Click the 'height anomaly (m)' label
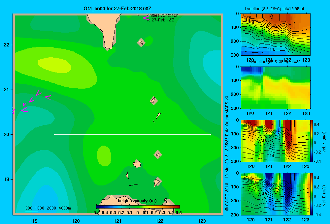This screenshot has height=224, width=330. pyautogui.click(x=137, y=201)
